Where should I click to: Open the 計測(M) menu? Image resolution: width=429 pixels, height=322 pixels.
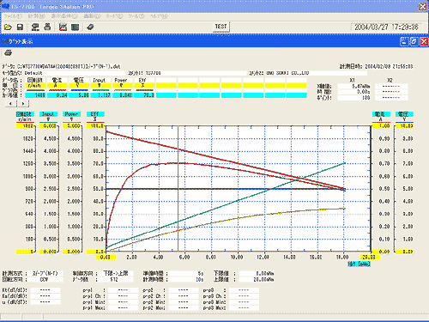click(37, 16)
